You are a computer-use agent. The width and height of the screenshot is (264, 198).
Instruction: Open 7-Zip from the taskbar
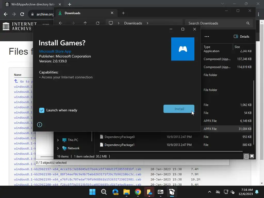click(160, 192)
